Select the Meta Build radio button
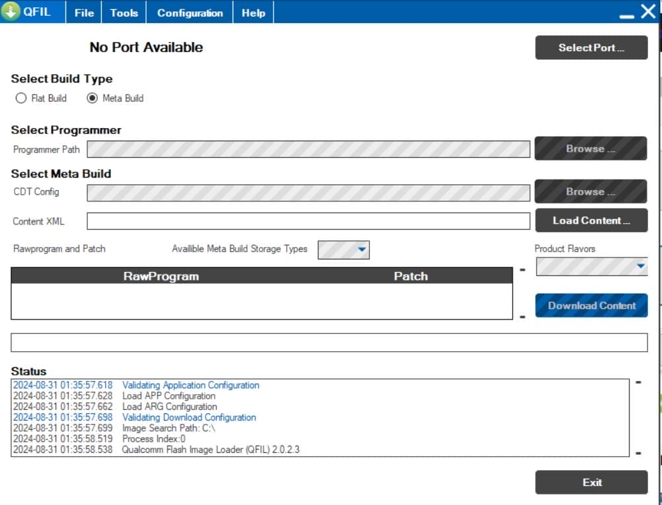Screen dimensions: 662x505 coord(92,98)
